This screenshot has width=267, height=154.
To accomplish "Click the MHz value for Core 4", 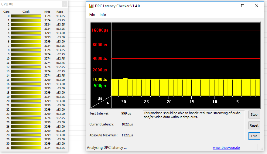I will (x=47, y=33).
